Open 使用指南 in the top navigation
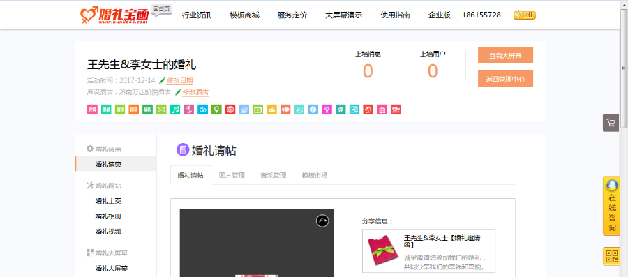 click(x=396, y=15)
